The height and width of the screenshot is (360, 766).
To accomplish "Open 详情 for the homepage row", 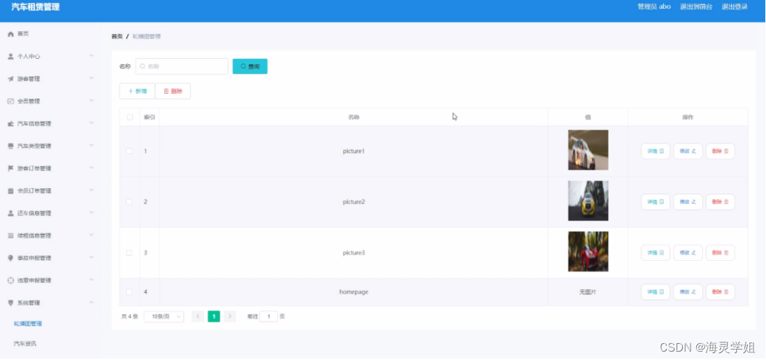I will [x=655, y=292].
